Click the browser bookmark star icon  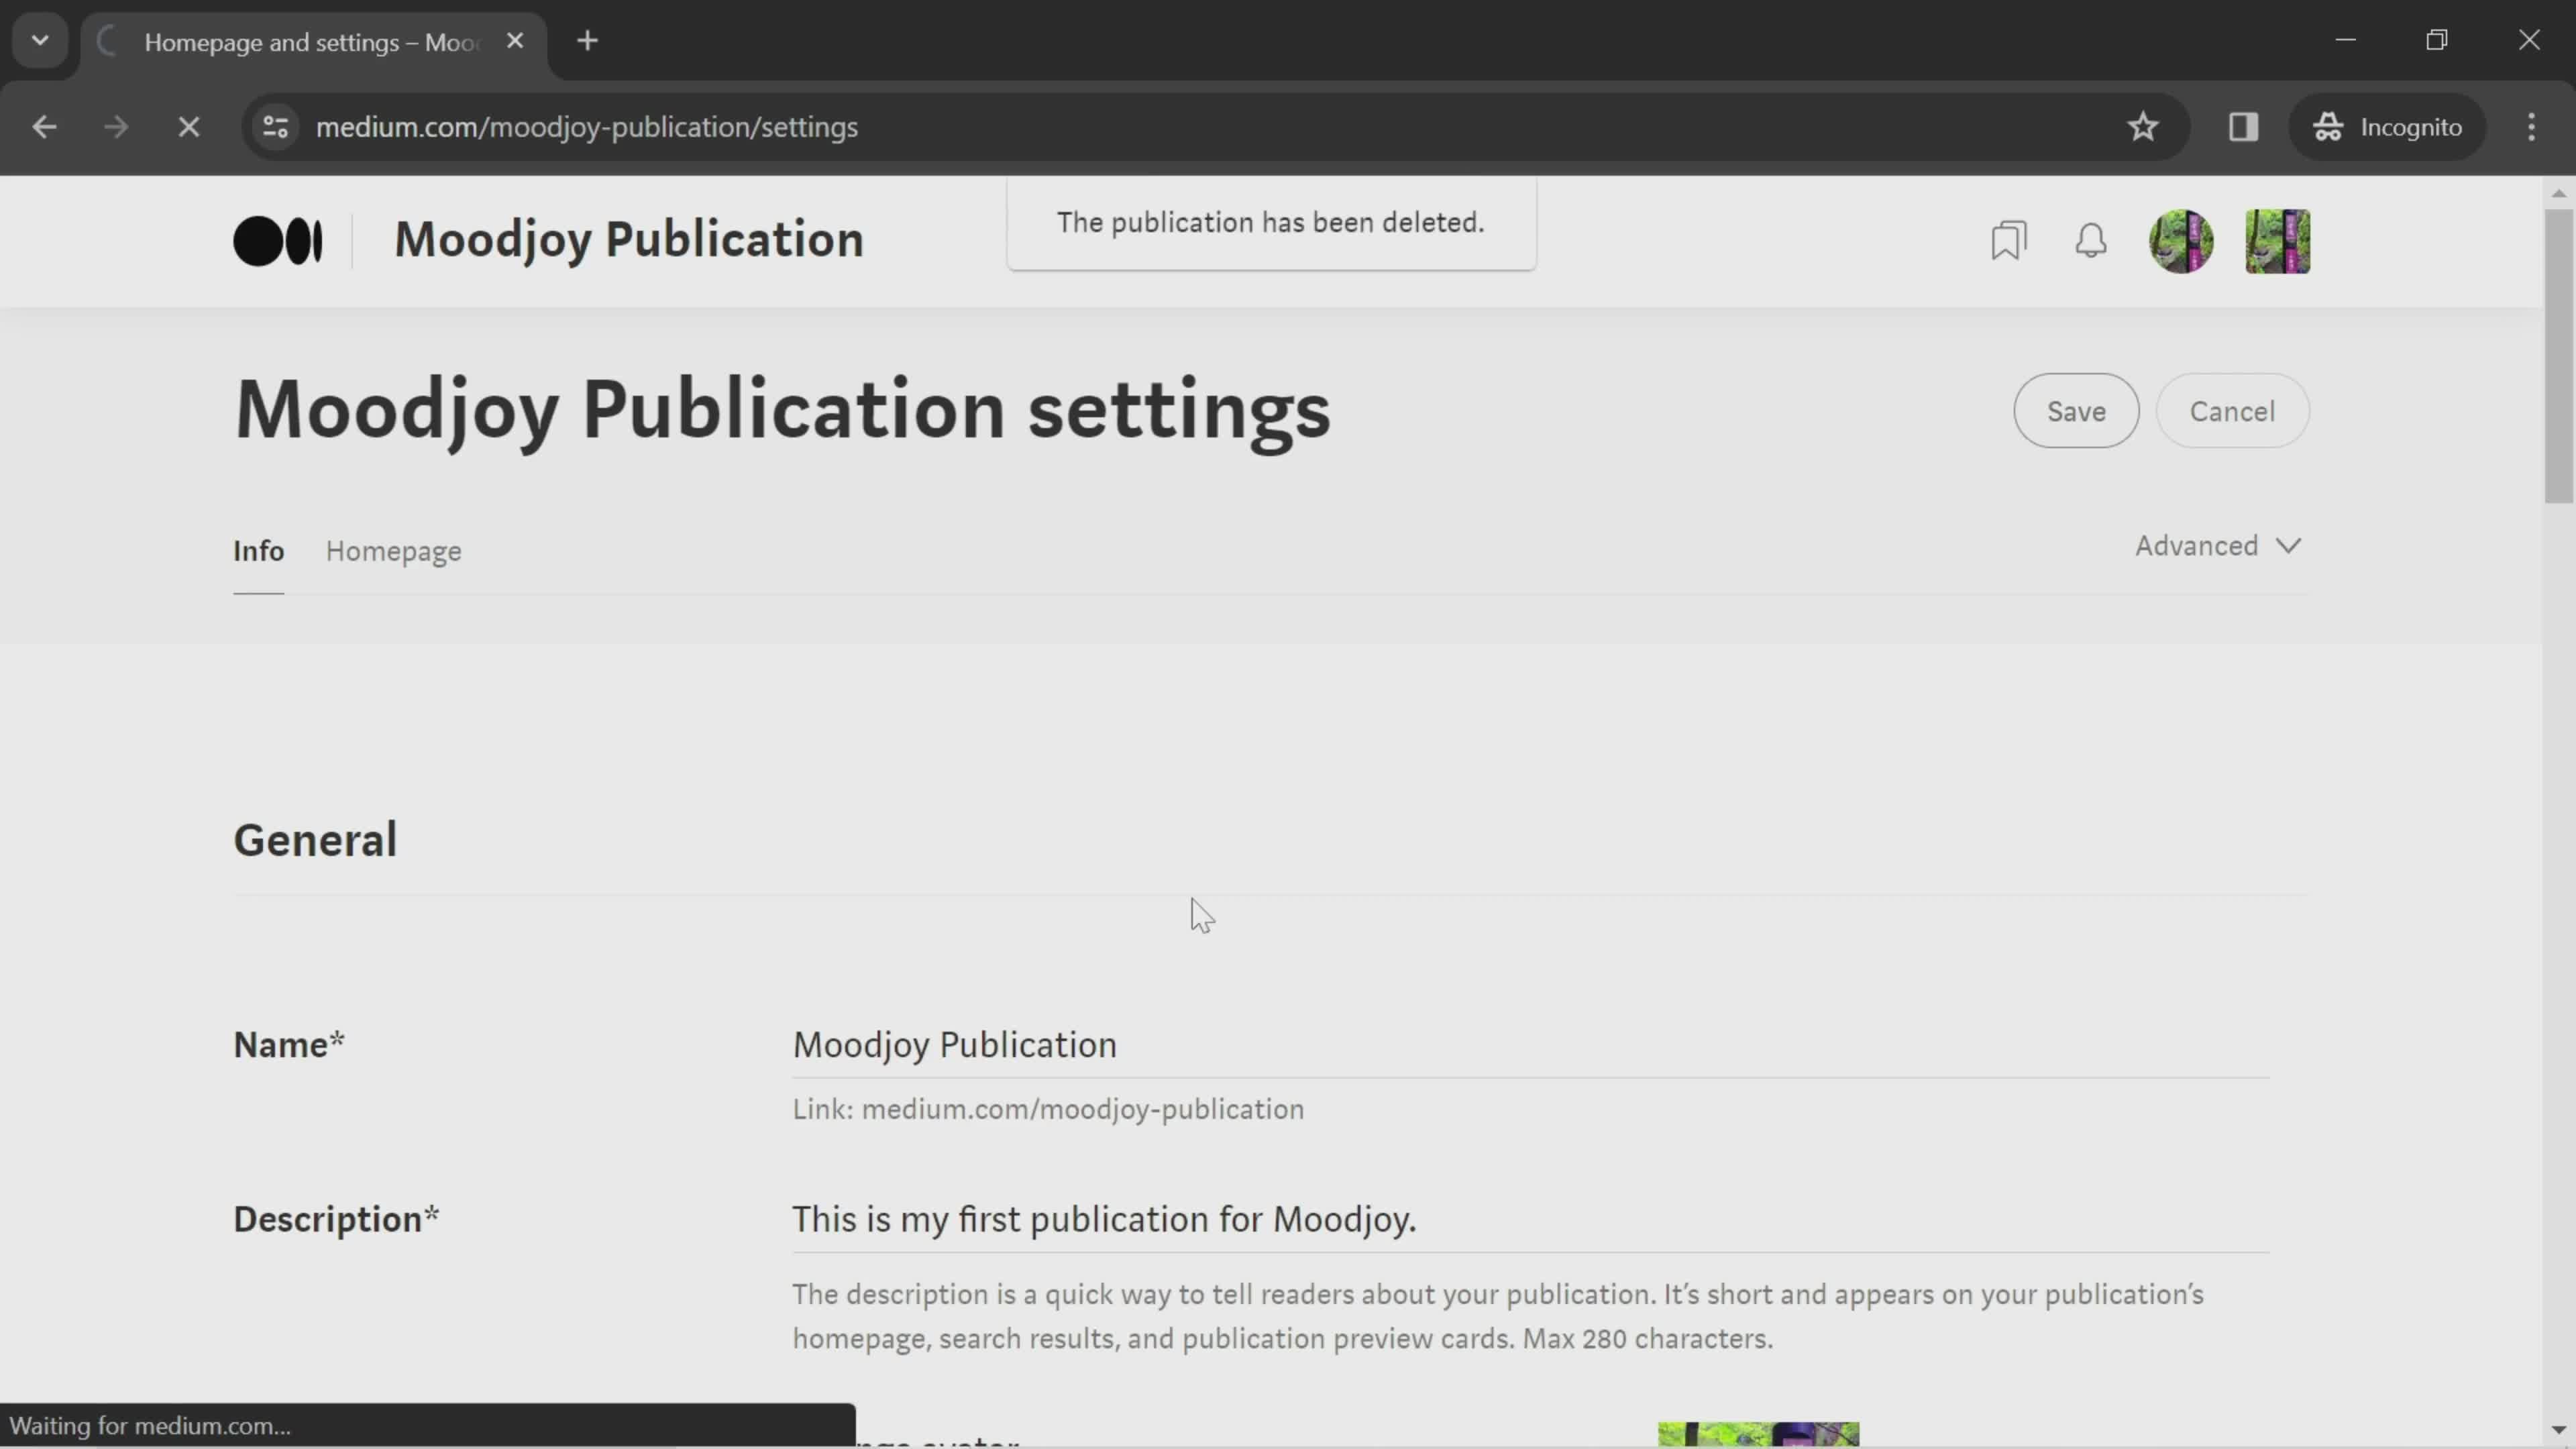click(2144, 125)
